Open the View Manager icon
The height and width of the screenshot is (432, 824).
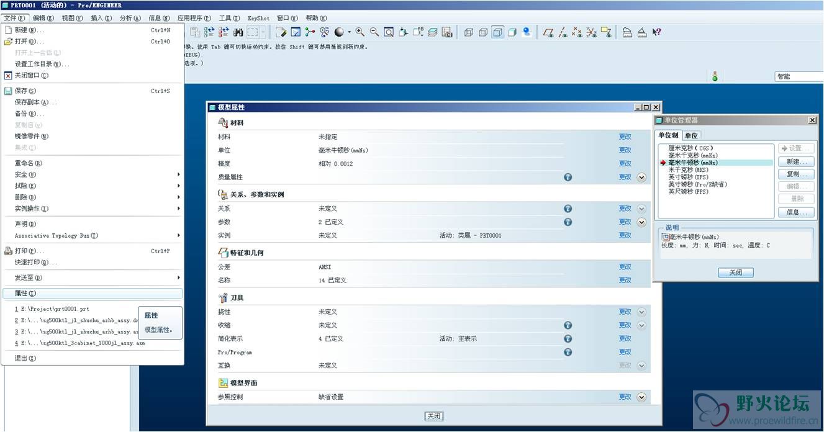(x=446, y=32)
